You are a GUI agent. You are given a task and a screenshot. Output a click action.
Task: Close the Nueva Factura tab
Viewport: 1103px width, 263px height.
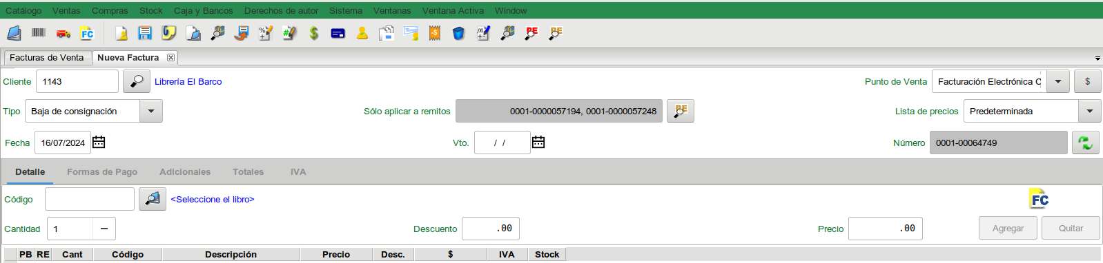(170, 58)
